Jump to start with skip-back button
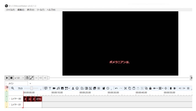 coord(36,78)
